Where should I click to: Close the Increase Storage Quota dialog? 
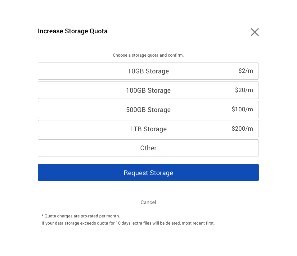click(x=254, y=32)
